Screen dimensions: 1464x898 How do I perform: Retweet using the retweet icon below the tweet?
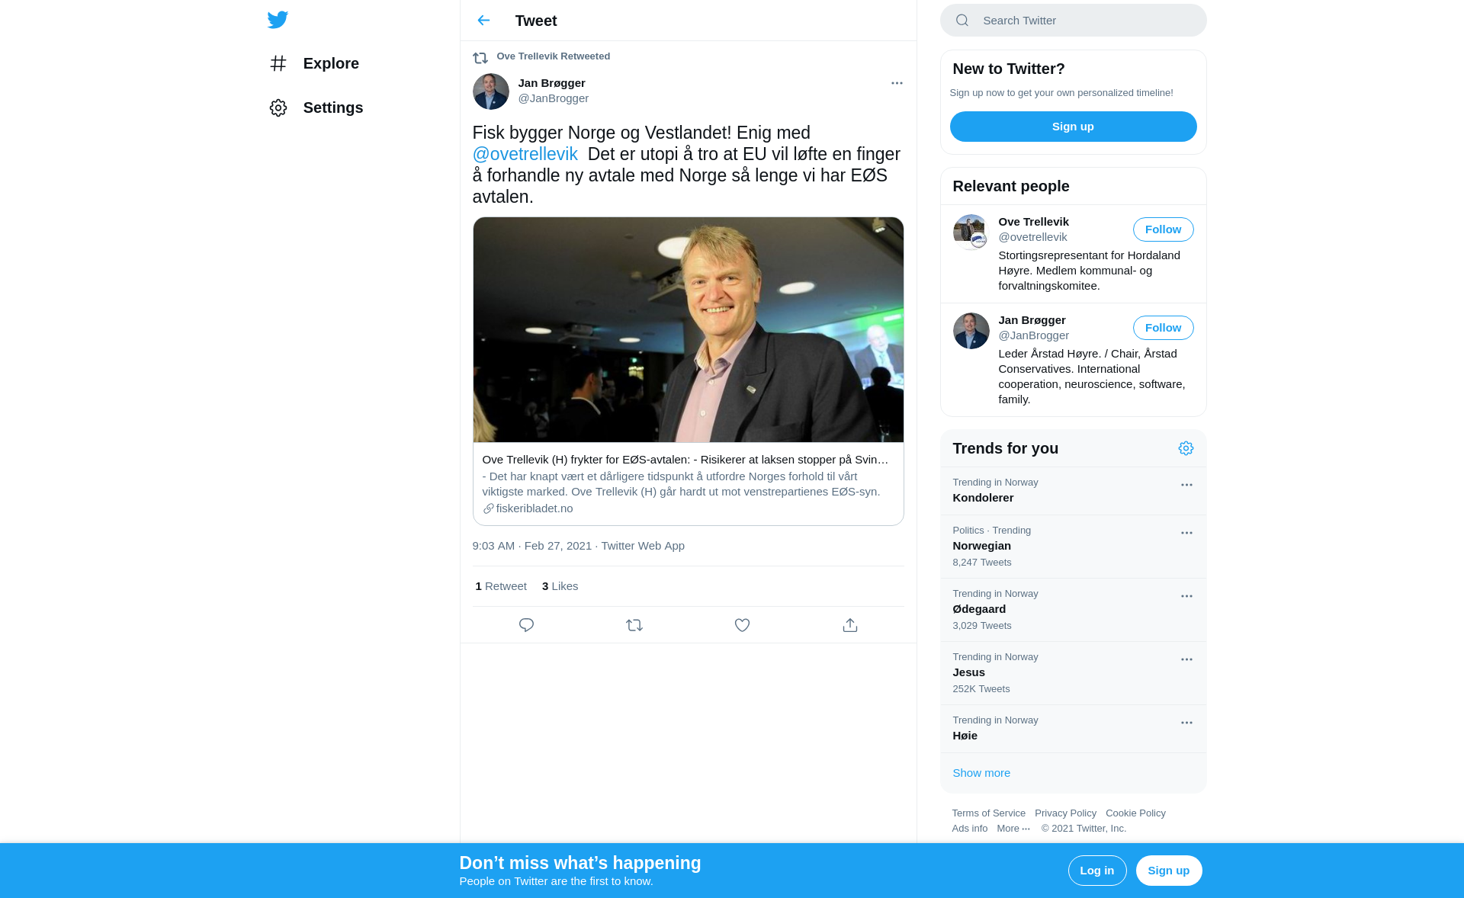click(634, 625)
